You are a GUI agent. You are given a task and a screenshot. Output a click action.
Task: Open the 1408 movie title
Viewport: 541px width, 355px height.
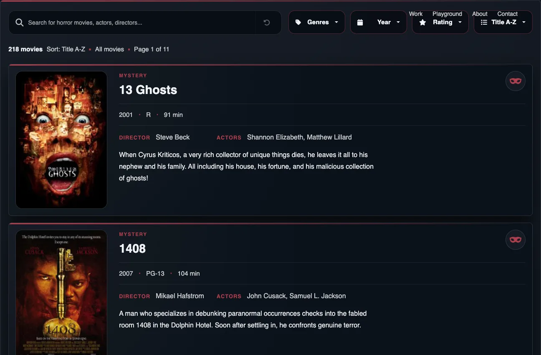(132, 248)
